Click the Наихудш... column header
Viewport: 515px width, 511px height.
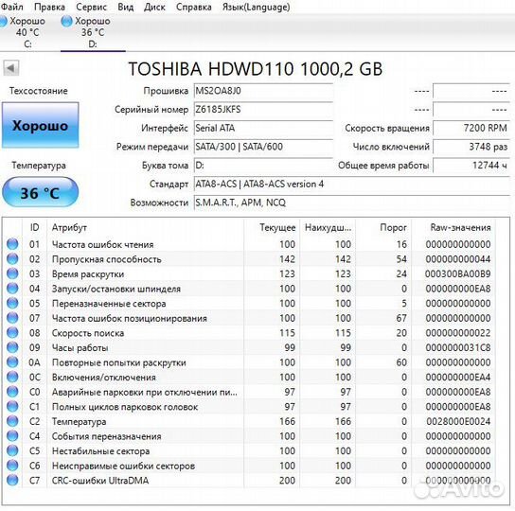[328, 227]
